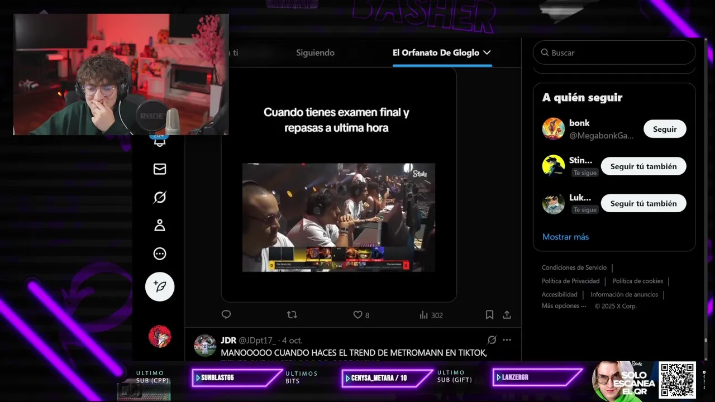715x402 pixels.
Task: Open Política de cookies link
Action: [x=638, y=281]
